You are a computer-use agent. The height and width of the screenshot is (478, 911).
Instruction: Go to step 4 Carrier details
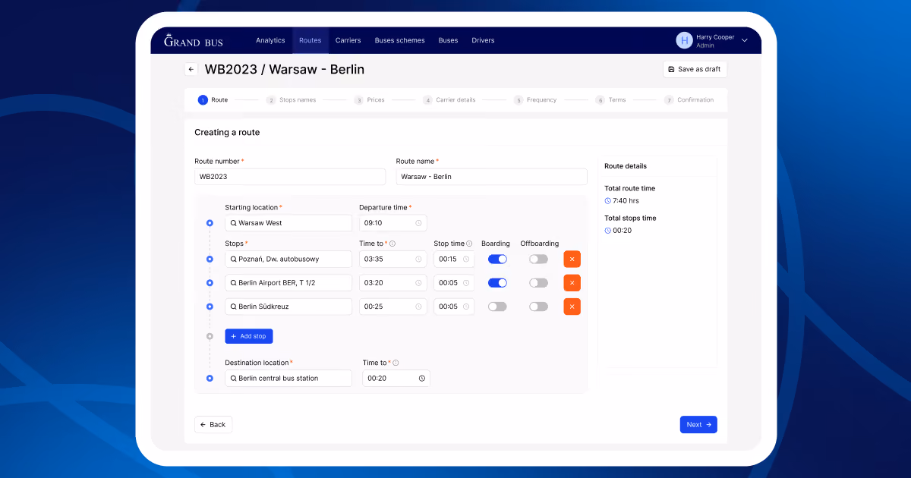click(x=449, y=100)
